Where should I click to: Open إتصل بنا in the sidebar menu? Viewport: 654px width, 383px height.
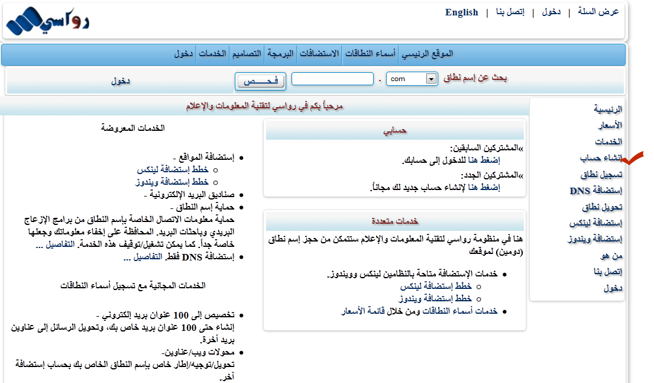[x=608, y=272]
